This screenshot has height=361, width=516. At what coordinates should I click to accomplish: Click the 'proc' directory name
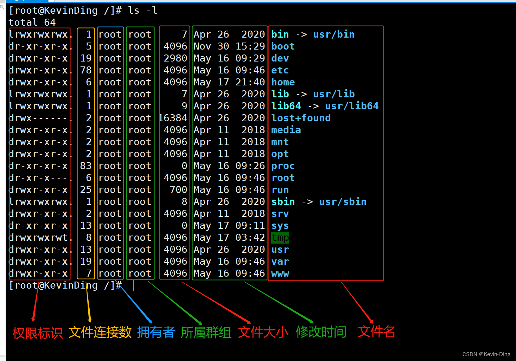point(283,166)
